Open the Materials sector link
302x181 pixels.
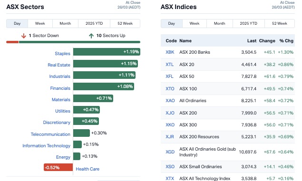pos(61,100)
